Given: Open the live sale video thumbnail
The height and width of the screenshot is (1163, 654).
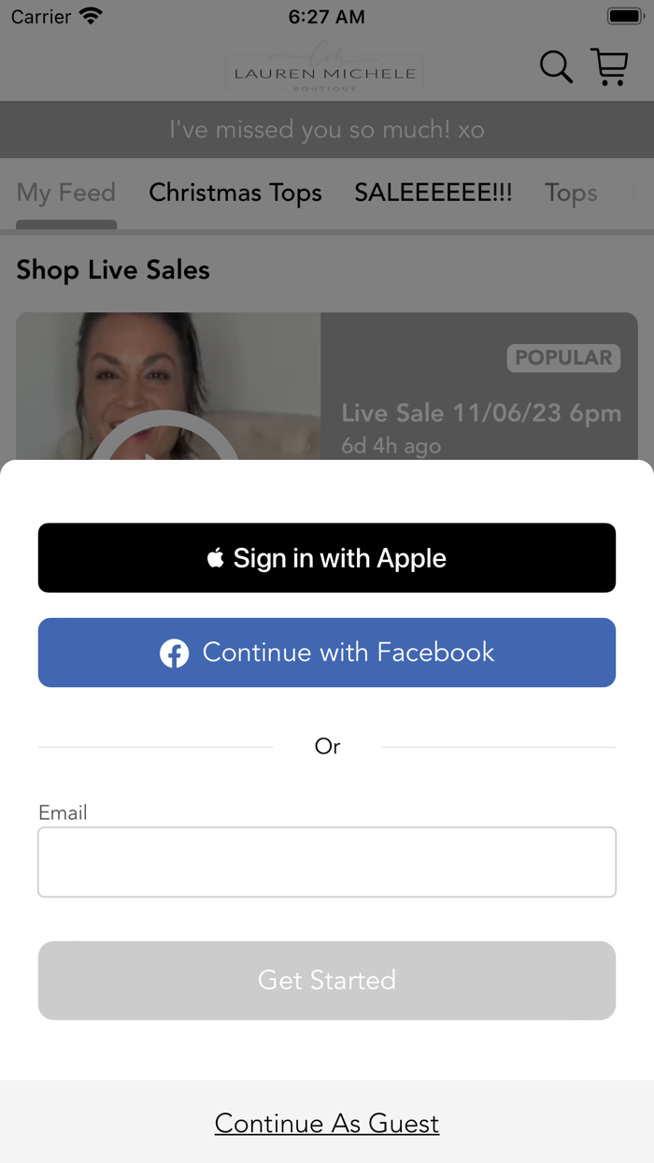Looking at the screenshot, I should pyautogui.click(x=168, y=386).
